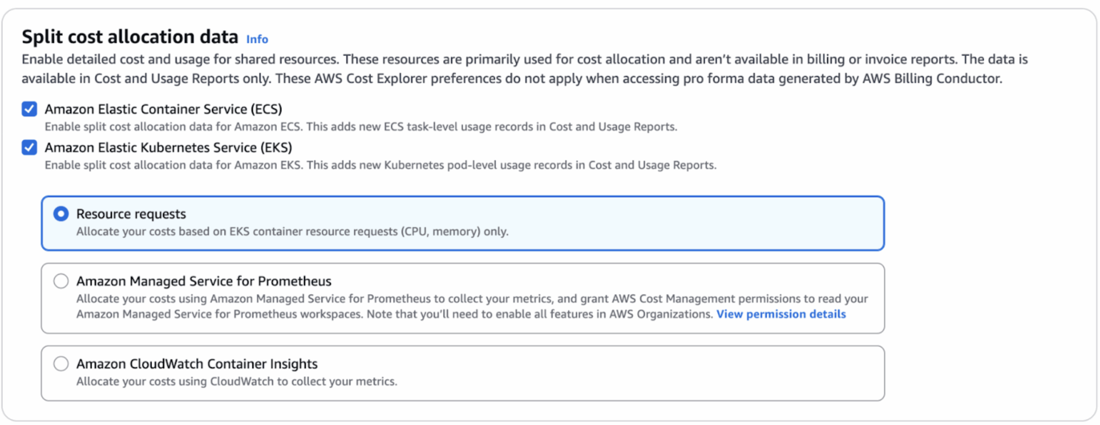Image resolution: width=1100 pixels, height=425 pixels.
Task: Click the shared resources intro paragraph
Action: pyautogui.click(x=525, y=69)
